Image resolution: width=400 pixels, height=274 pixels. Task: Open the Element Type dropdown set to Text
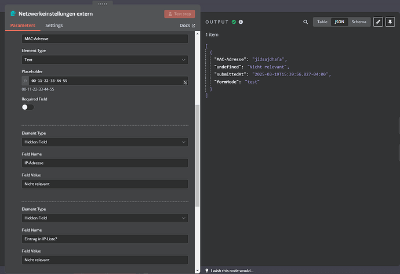coord(105,60)
